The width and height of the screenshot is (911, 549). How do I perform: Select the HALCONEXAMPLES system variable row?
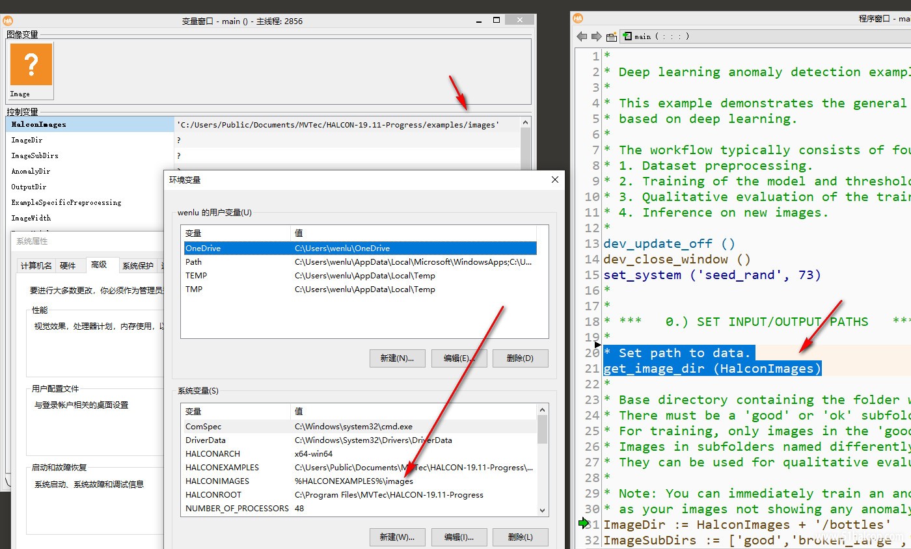click(360, 468)
